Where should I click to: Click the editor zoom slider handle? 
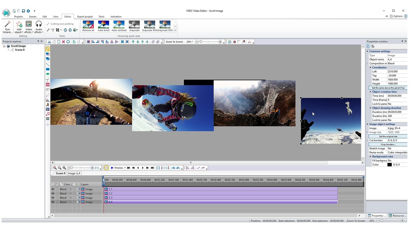point(201,42)
